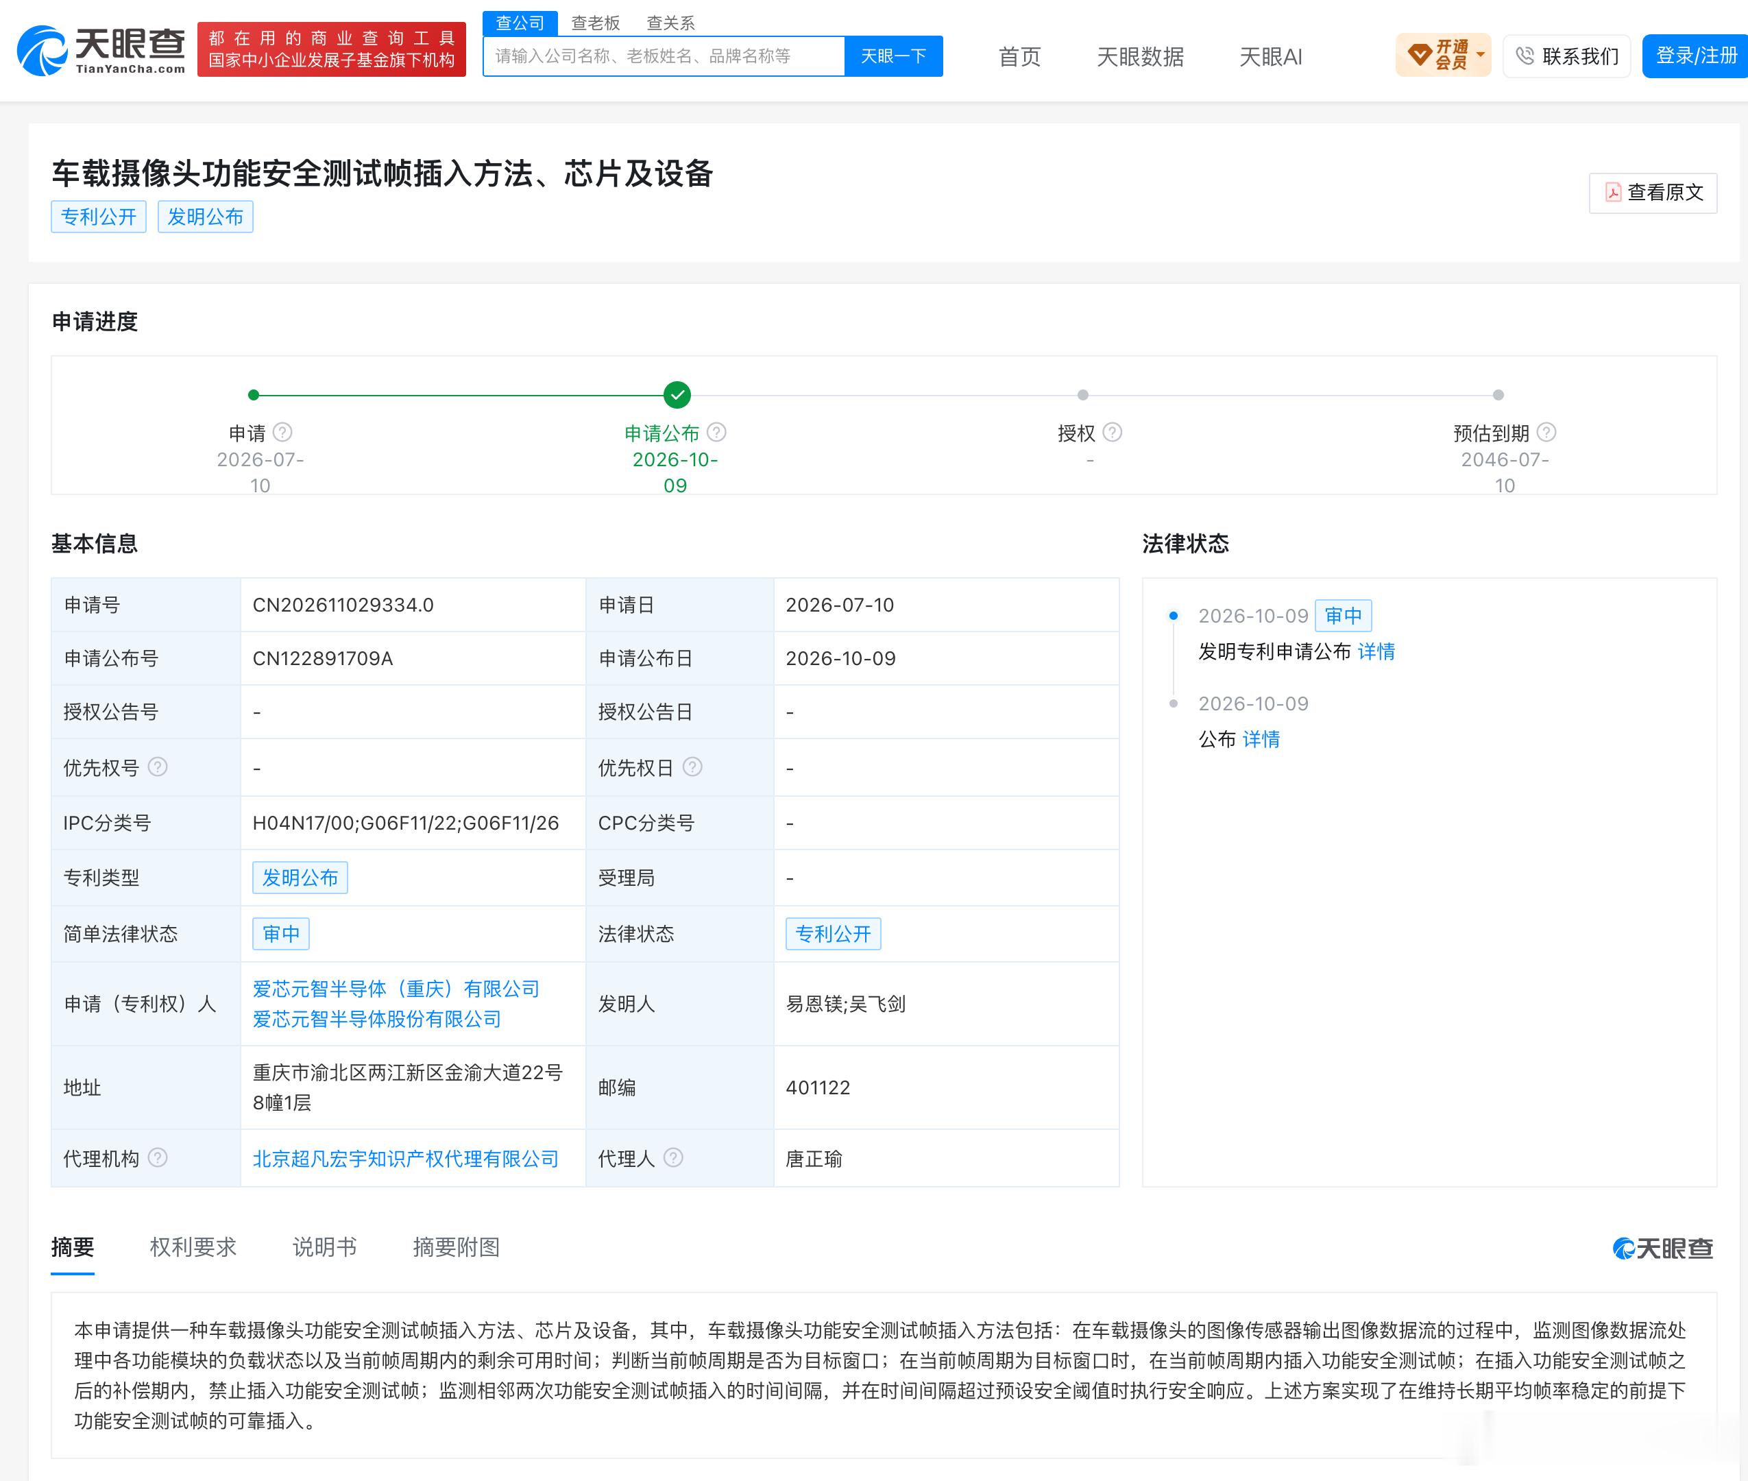The height and width of the screenshot is (1481, 1748).
Task: Open 北京超凡宏宇知识产权代理有限公司 link
Action: point(405,1159)
